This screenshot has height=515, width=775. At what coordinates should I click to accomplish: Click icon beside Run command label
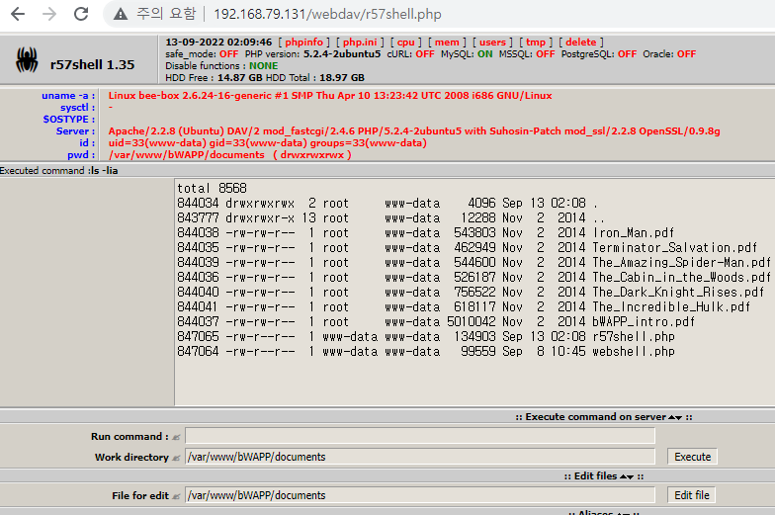click(176, 437)
